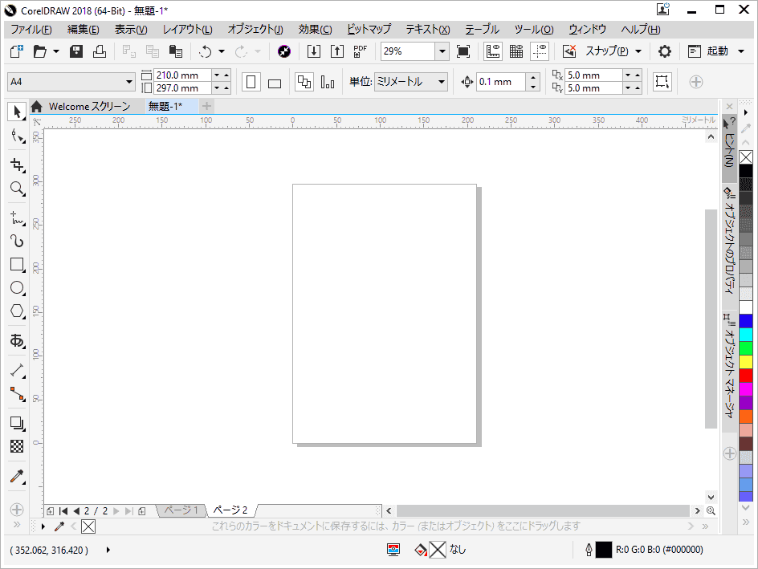Viewport: 758px width, 569px height.
Task: Expand the 29% zoom level dropdown
Action: pos(442,51)
